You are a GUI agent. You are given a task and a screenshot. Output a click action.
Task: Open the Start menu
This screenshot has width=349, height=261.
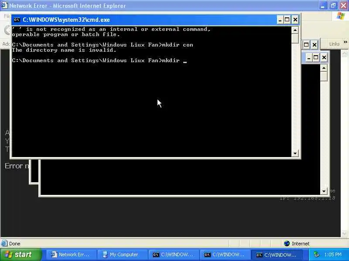click(21, 254)
